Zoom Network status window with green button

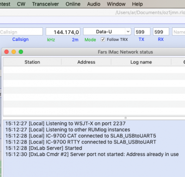[x=21, y=52]
